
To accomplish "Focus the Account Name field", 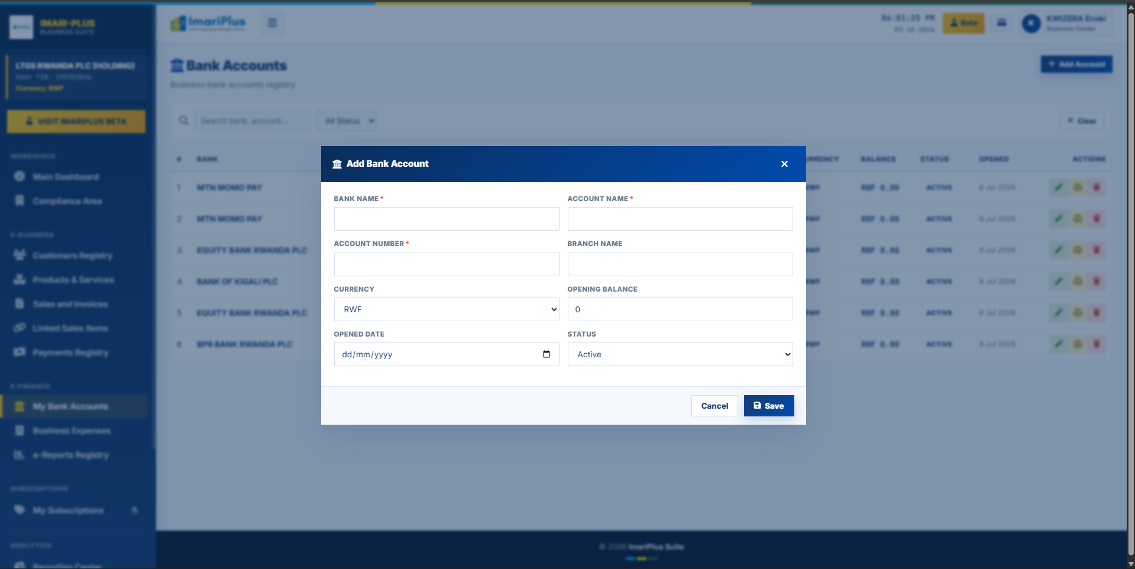I will click(x=680, y=219).
